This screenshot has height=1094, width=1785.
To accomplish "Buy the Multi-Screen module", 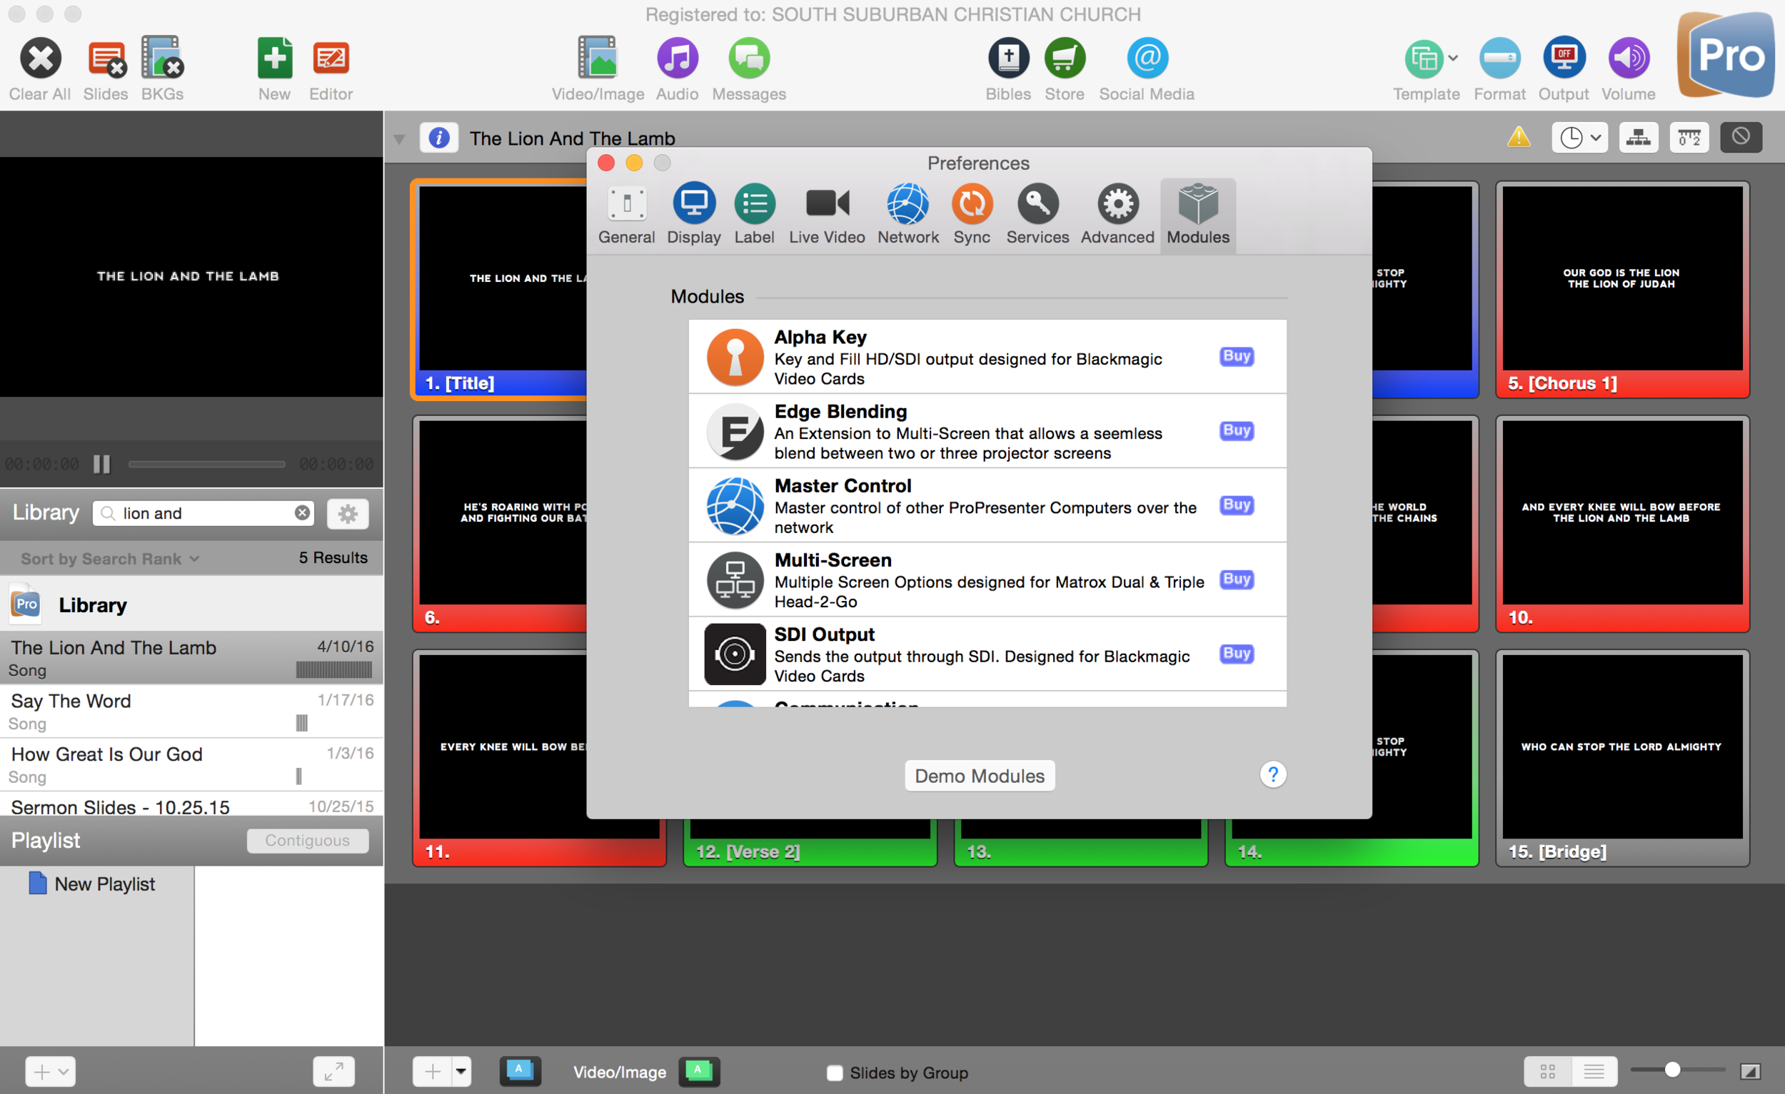I will coord(1236,579).
